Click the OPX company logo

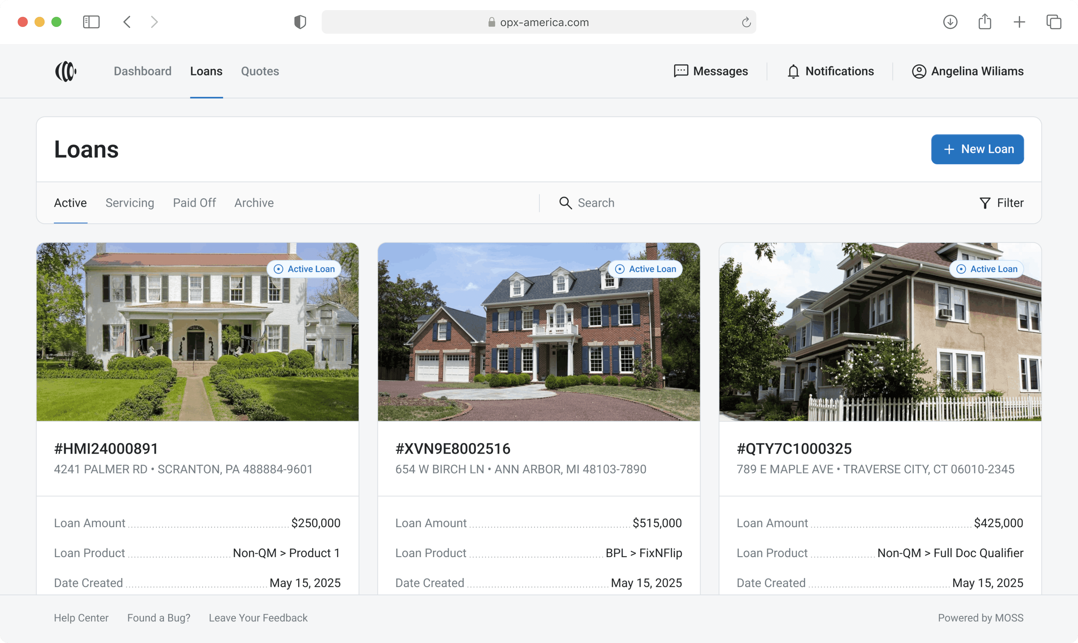point(65,72)
